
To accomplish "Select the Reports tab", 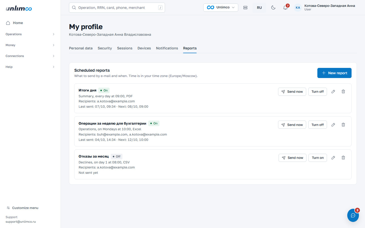I will tap(190, 48).
